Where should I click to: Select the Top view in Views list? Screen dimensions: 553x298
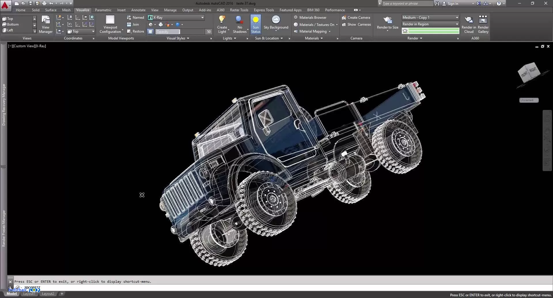click(x=17, y=19)
